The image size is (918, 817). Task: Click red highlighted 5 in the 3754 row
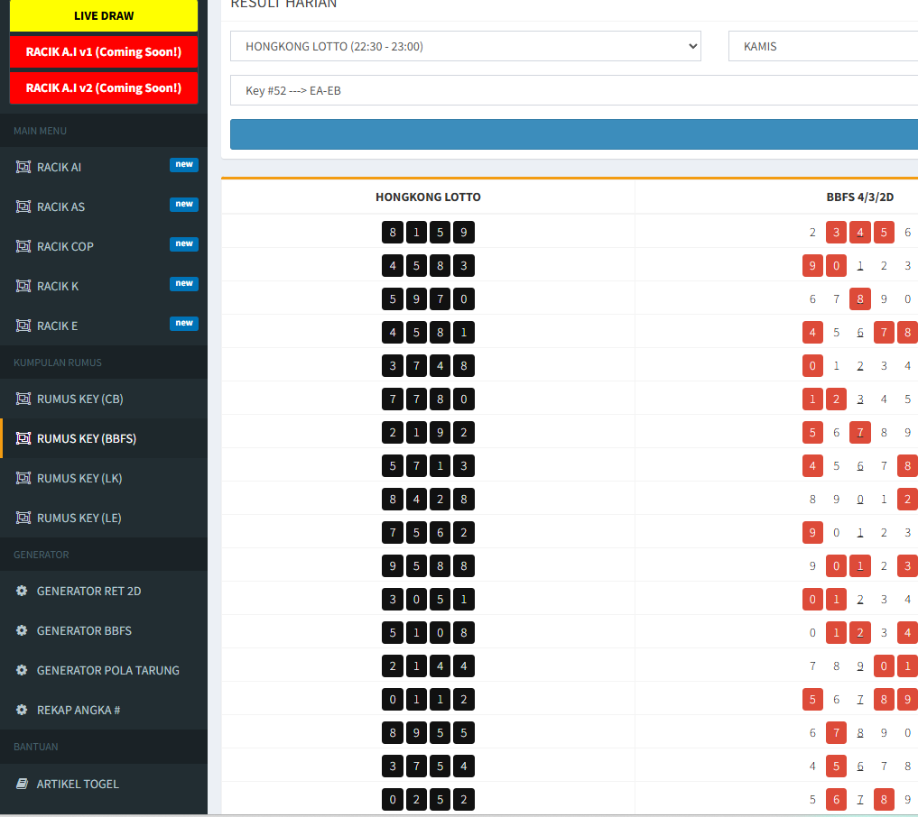coord(836,766)
